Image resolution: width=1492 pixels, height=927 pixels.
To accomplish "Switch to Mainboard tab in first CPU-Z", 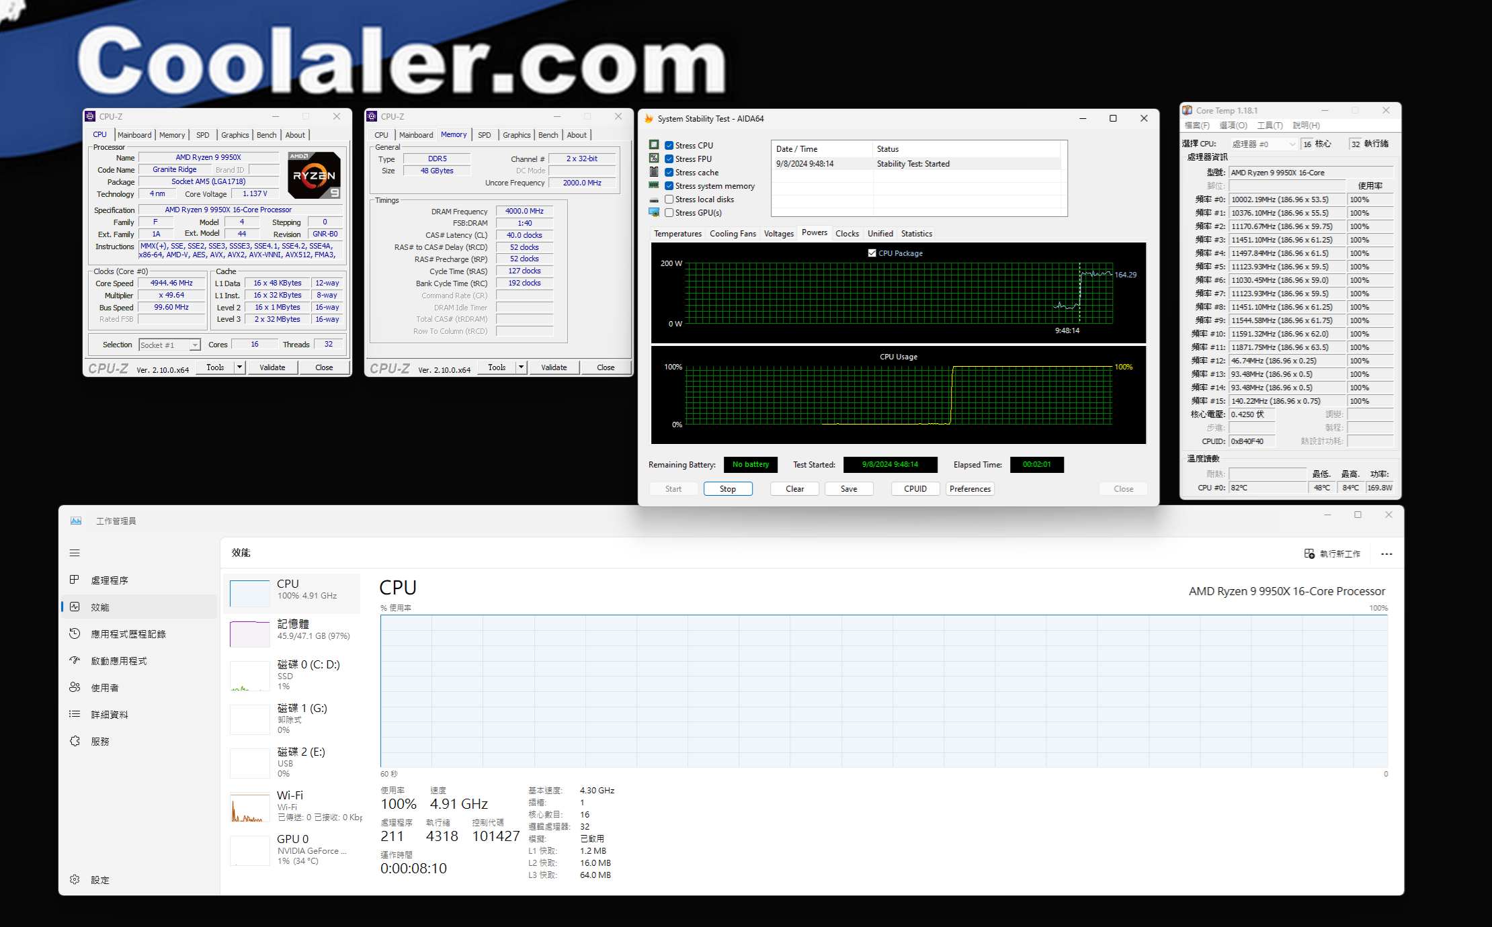I will tap(134, 135).
